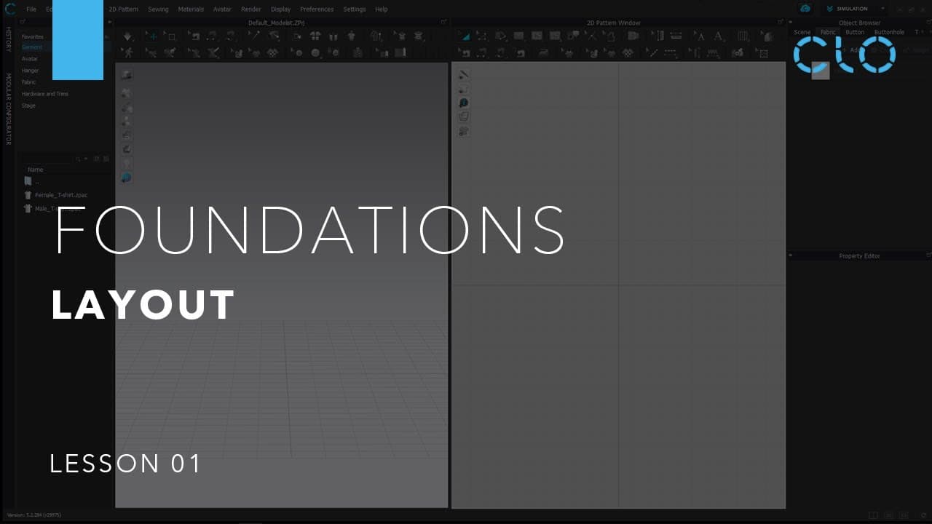The height and width of the screenshot is (524, 932).
Task: Click the Simulate arrow icon in 3D toolbar
Action: tap(128, 36)
